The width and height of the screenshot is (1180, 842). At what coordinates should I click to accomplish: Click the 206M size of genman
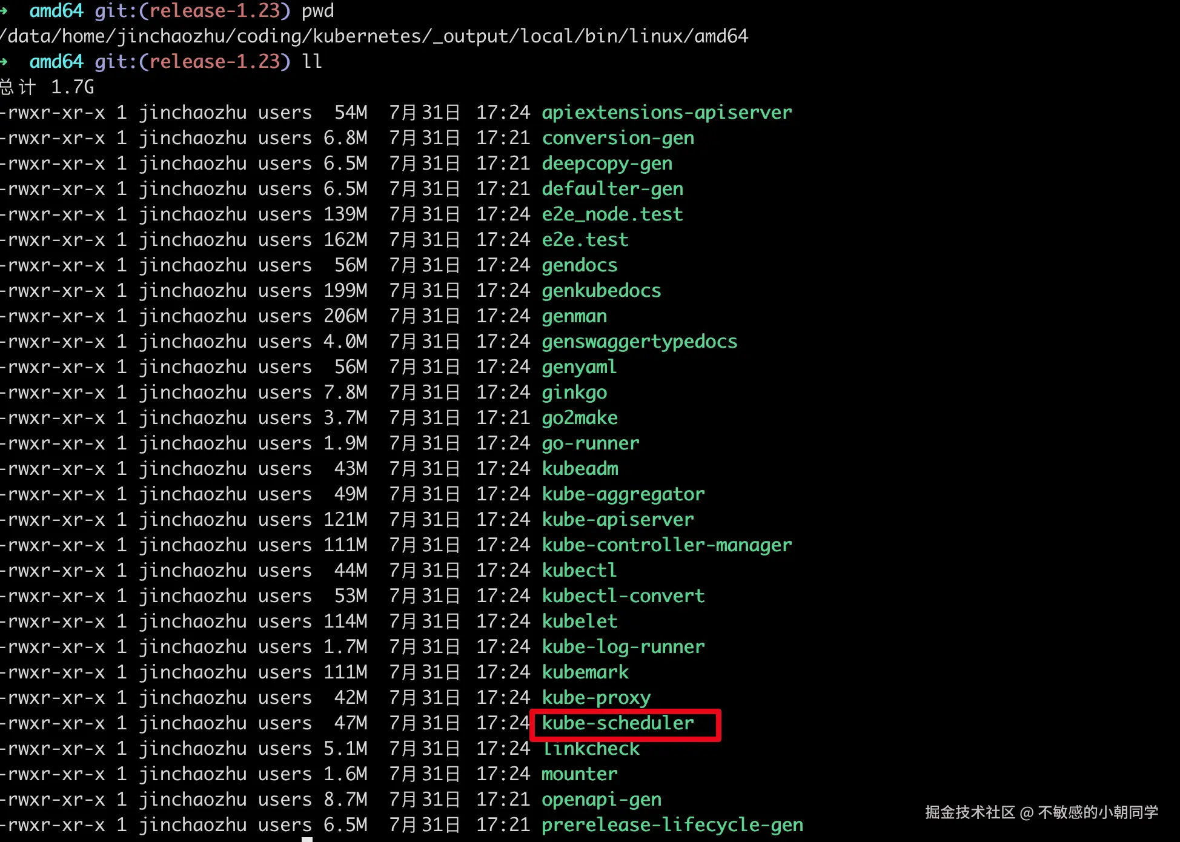click(x=345, y=316)
